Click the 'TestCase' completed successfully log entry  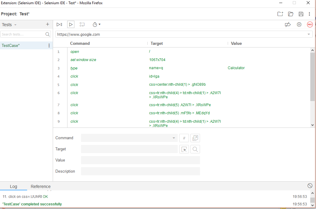(32, 204)
